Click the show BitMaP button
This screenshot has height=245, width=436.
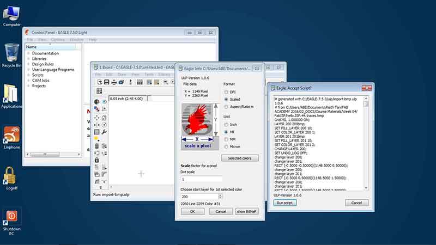point(246,211)
